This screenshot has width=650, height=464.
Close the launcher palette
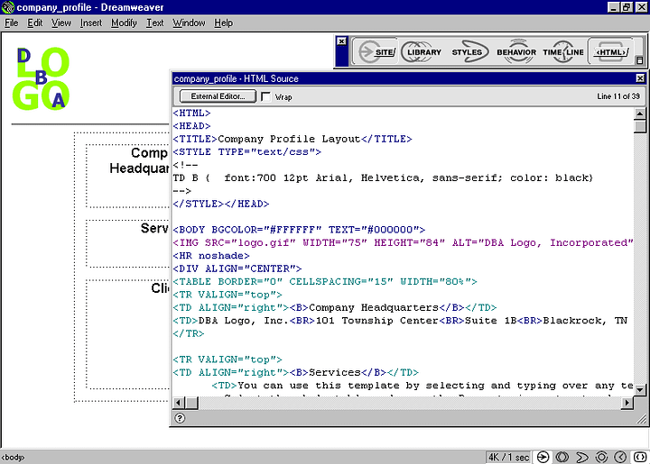(341, 41)
